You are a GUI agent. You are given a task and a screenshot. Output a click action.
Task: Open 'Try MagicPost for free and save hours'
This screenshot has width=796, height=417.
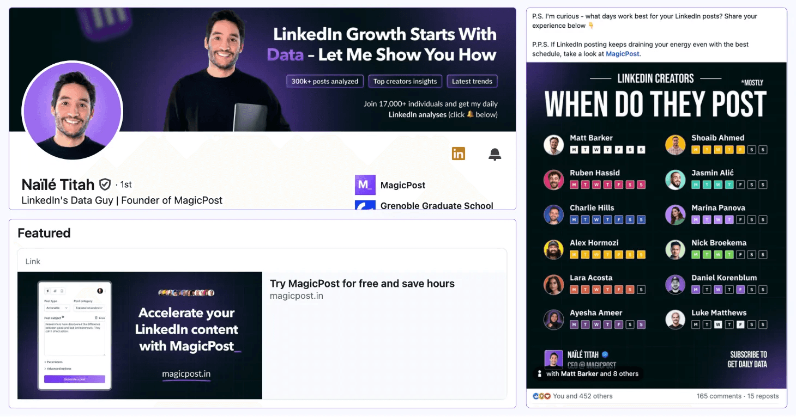(362, 284)
